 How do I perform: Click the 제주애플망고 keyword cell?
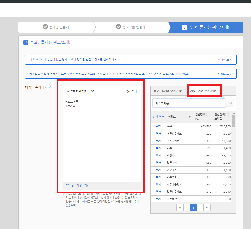[179, 185]
